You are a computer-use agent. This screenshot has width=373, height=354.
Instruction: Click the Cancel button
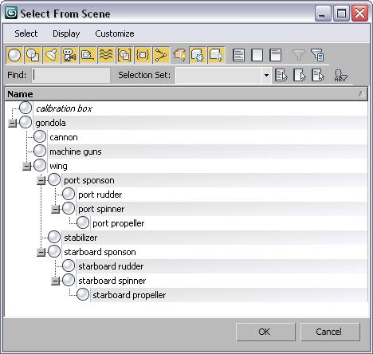330,332
